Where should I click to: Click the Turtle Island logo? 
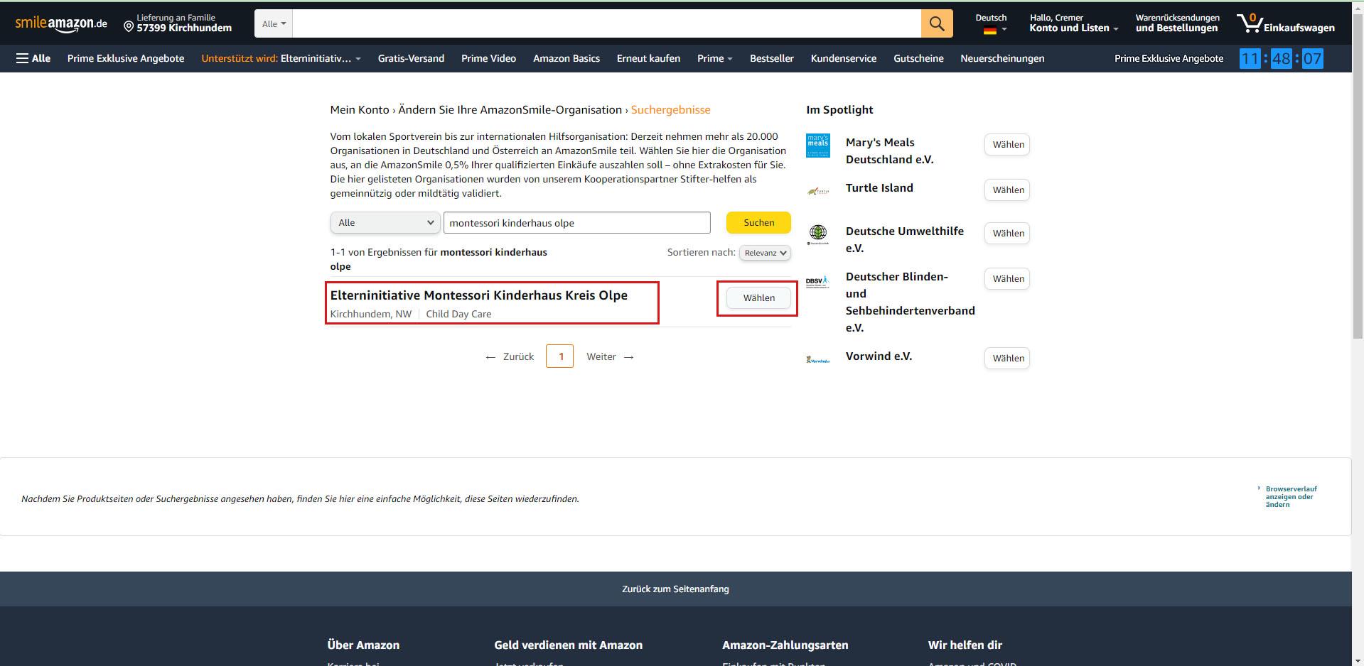pyautogui.click(x=818, y=191)
